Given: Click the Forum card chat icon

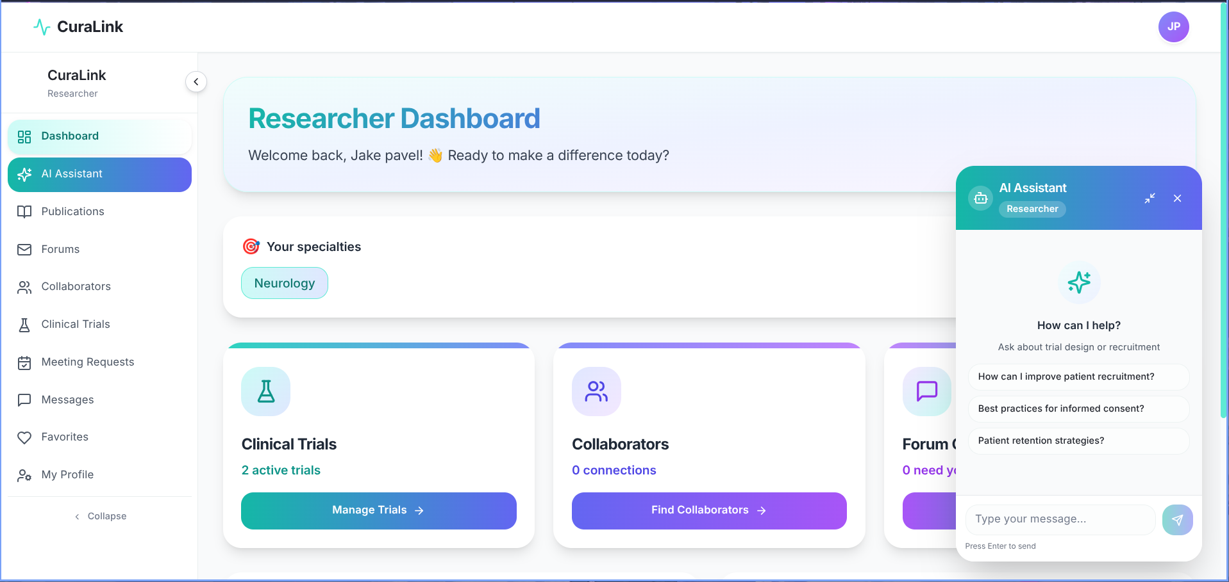Looking at the screenshot, I should [x=927, y=391].
